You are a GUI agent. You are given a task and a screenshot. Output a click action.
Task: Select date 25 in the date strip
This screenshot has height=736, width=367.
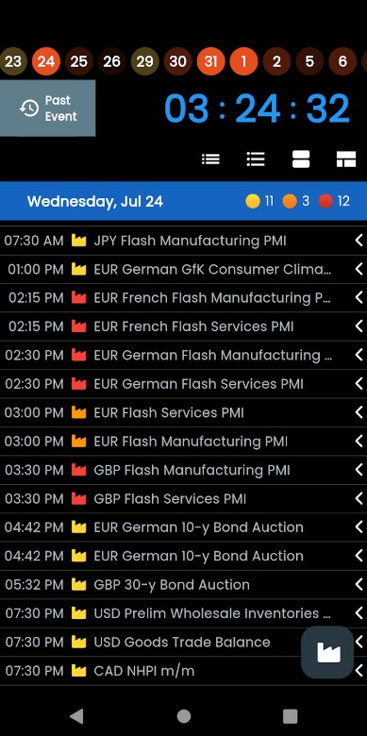click(x=79, y=61)
